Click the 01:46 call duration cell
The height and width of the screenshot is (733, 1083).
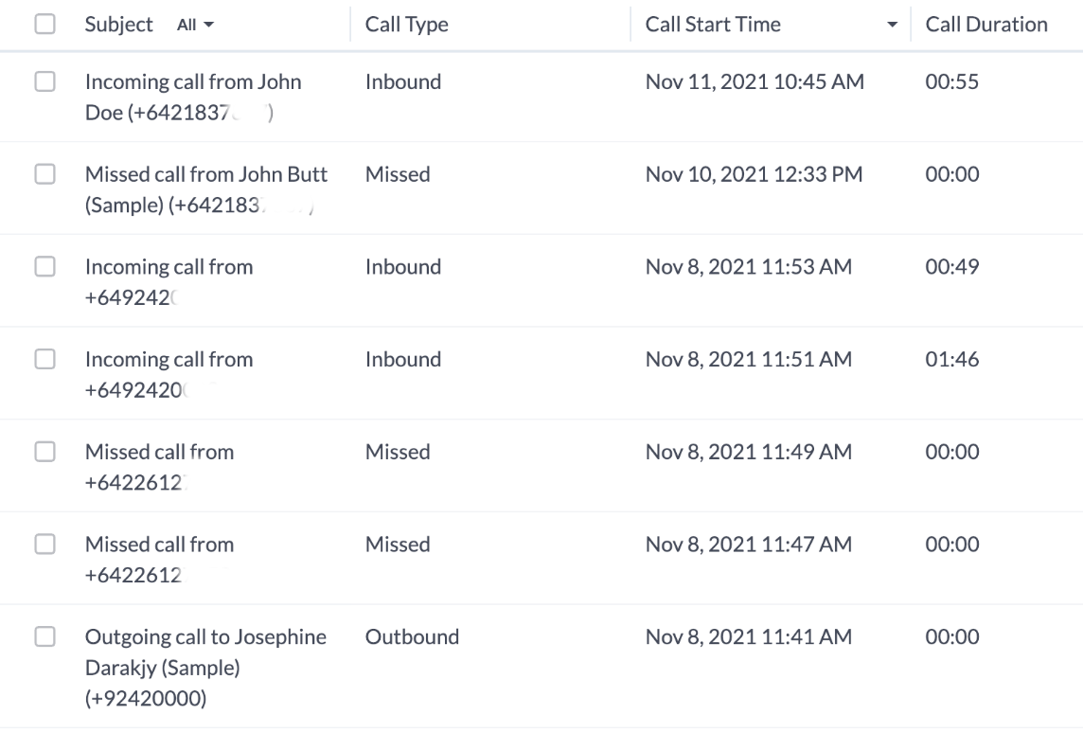[952, 360]
